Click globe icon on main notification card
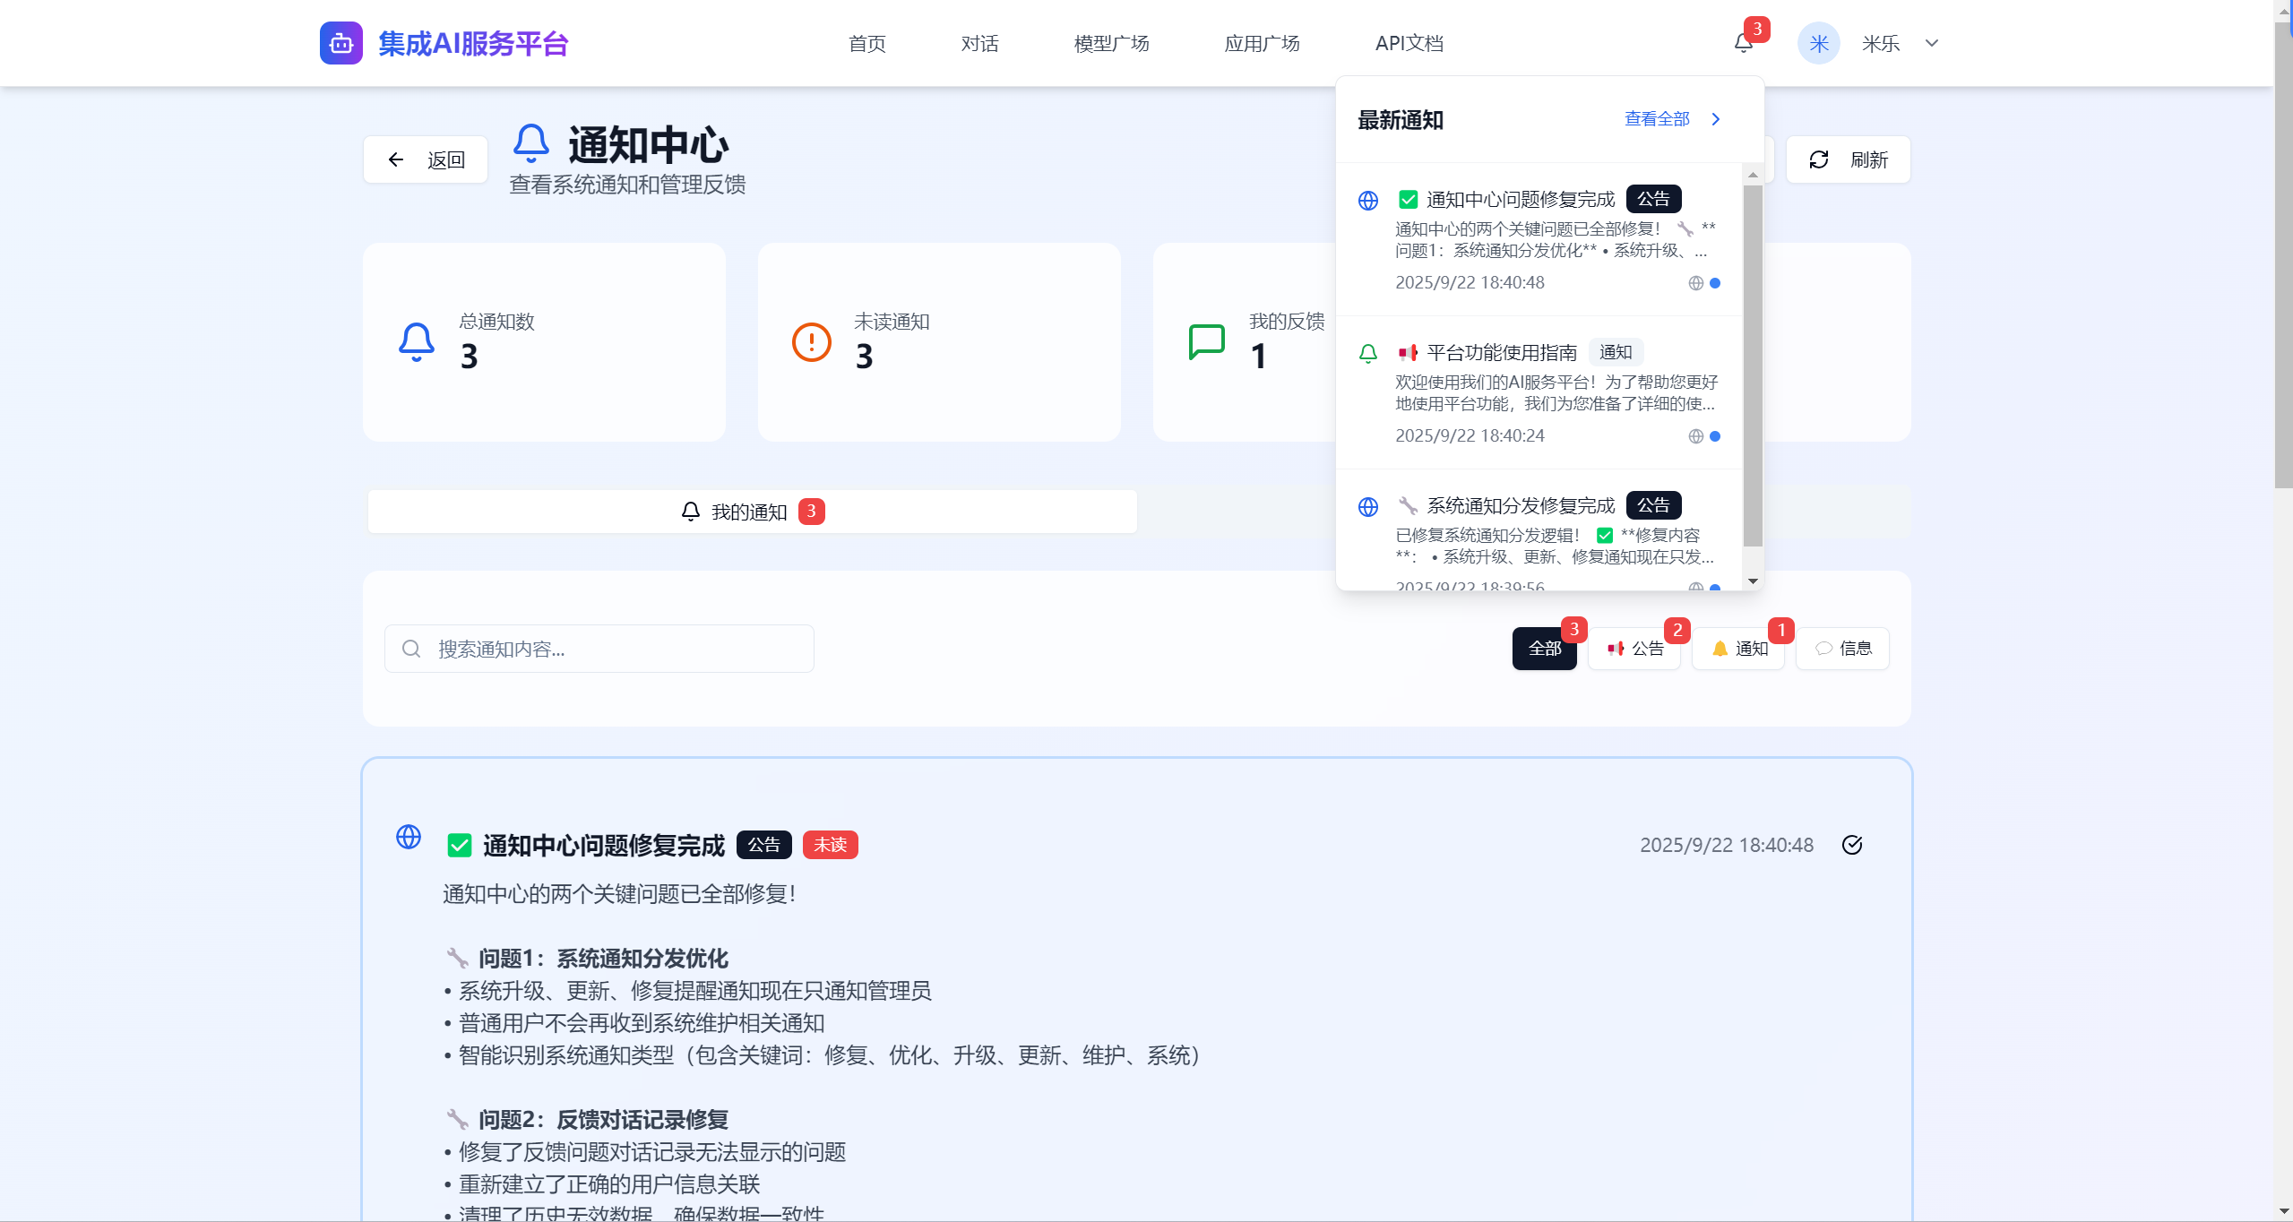Image resolution: width=2293 pixels, height=1222 pixels. [x=409, y=837]
